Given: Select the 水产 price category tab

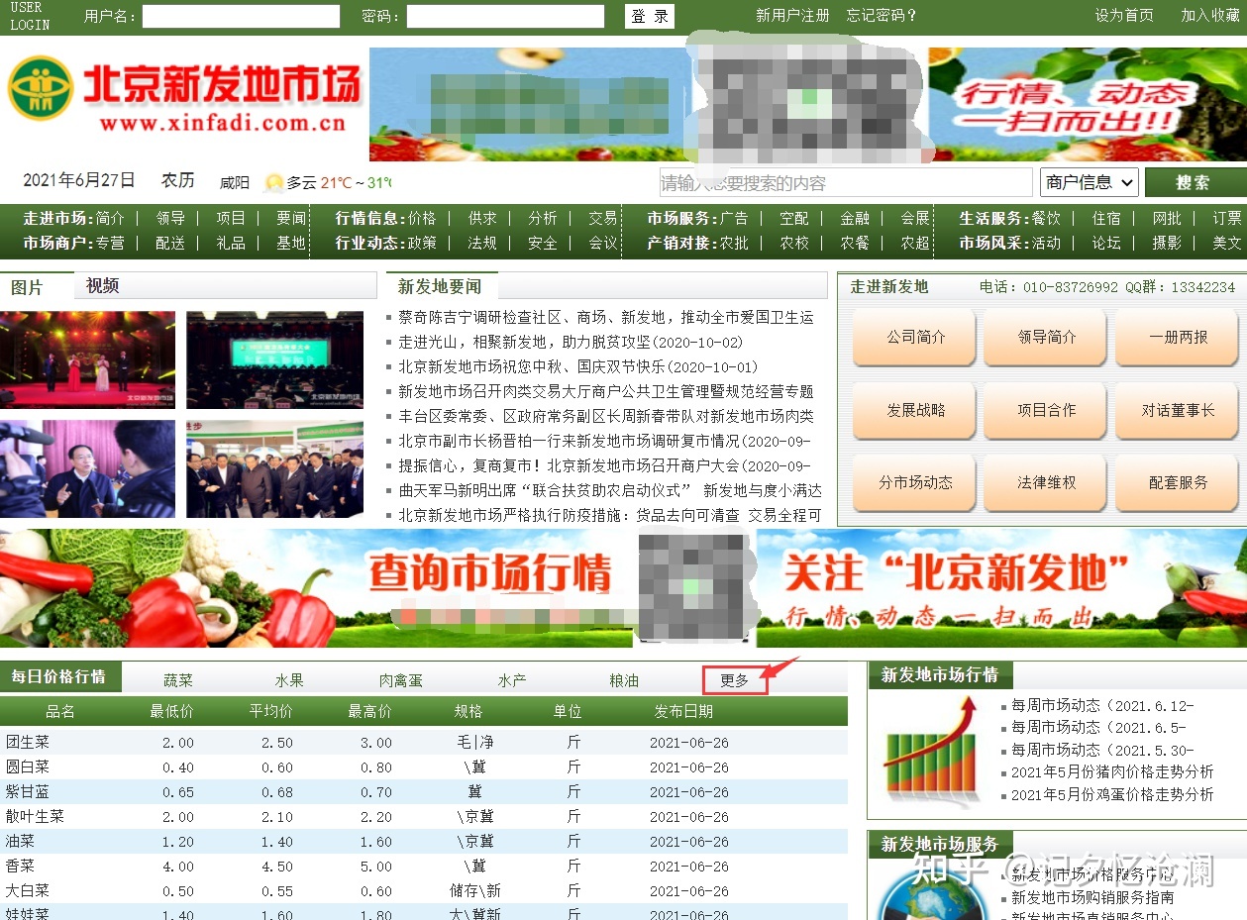Looking at the screenshot, I should [512, 680].
